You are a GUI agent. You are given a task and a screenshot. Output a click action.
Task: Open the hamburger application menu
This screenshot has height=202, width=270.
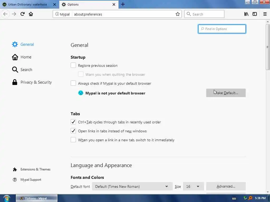pyautogui.click(x=265, y=14)
